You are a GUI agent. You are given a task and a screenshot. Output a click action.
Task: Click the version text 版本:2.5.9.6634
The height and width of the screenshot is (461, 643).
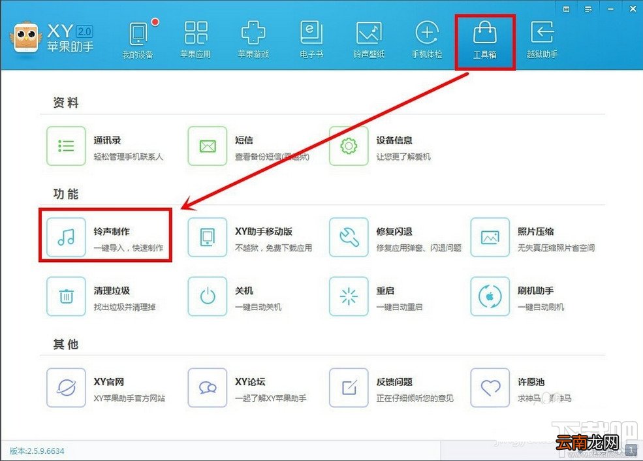coord(37,451)
